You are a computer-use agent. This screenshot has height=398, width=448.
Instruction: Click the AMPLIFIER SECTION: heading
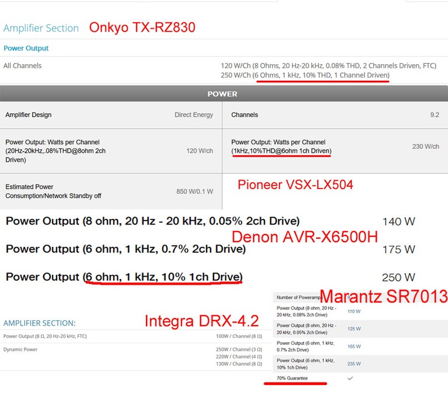[40, 323]
